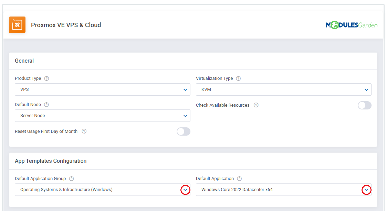Click help icon next to Default Application Group

(x=71, y=179)
